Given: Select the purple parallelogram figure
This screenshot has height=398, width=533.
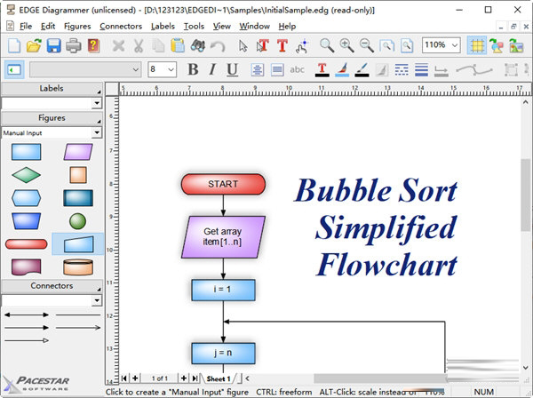Looking at the screenshot, I should [x=78, y=152].
